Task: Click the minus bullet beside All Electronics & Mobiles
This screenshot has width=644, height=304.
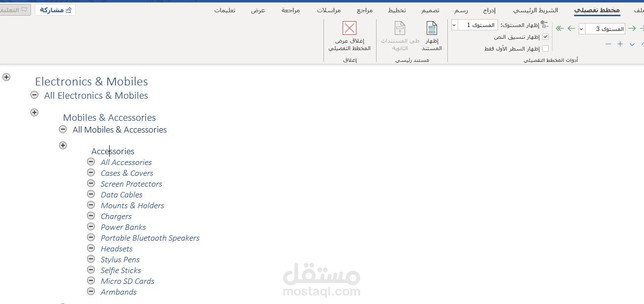Action: (x=34, y=95)
